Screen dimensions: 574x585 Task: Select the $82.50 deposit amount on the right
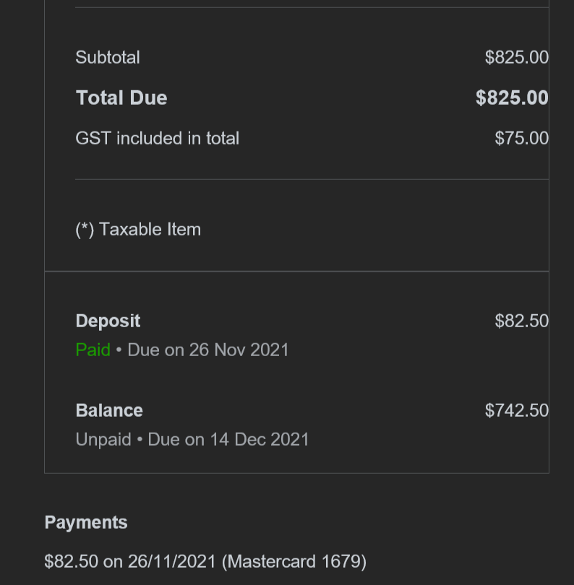521,321
